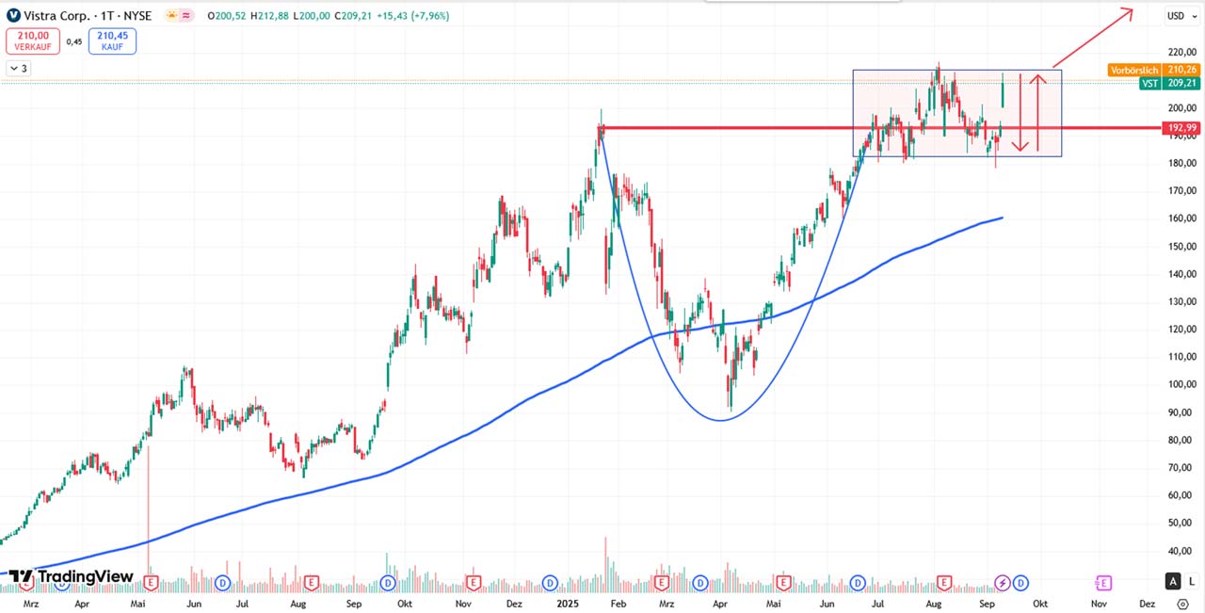The height and width of the screenshot is (613, 1205).
Task: Click the green VST 209,21 price label
Action: coord(1168,83)
